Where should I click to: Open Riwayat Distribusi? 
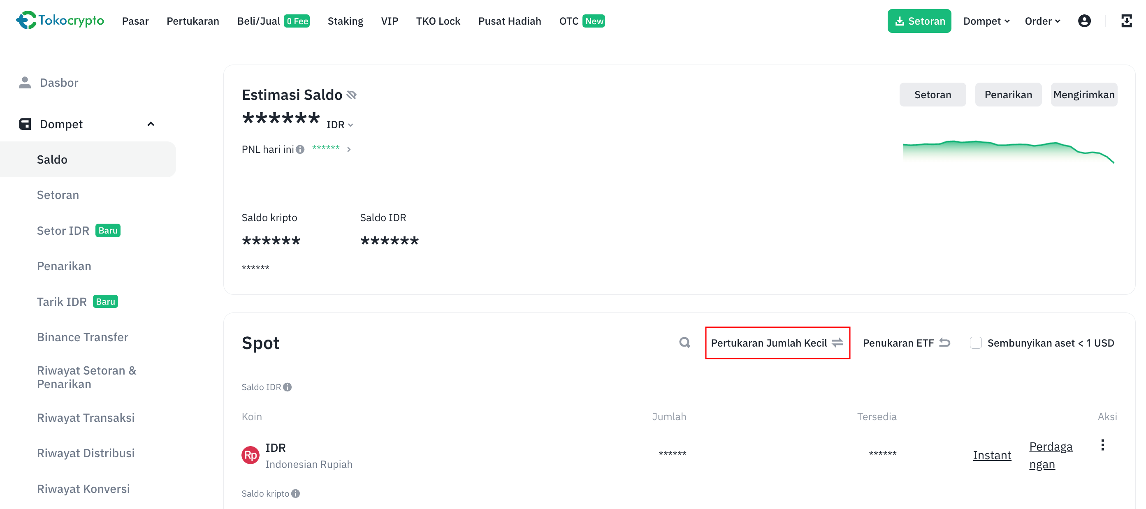coord(86,453)
